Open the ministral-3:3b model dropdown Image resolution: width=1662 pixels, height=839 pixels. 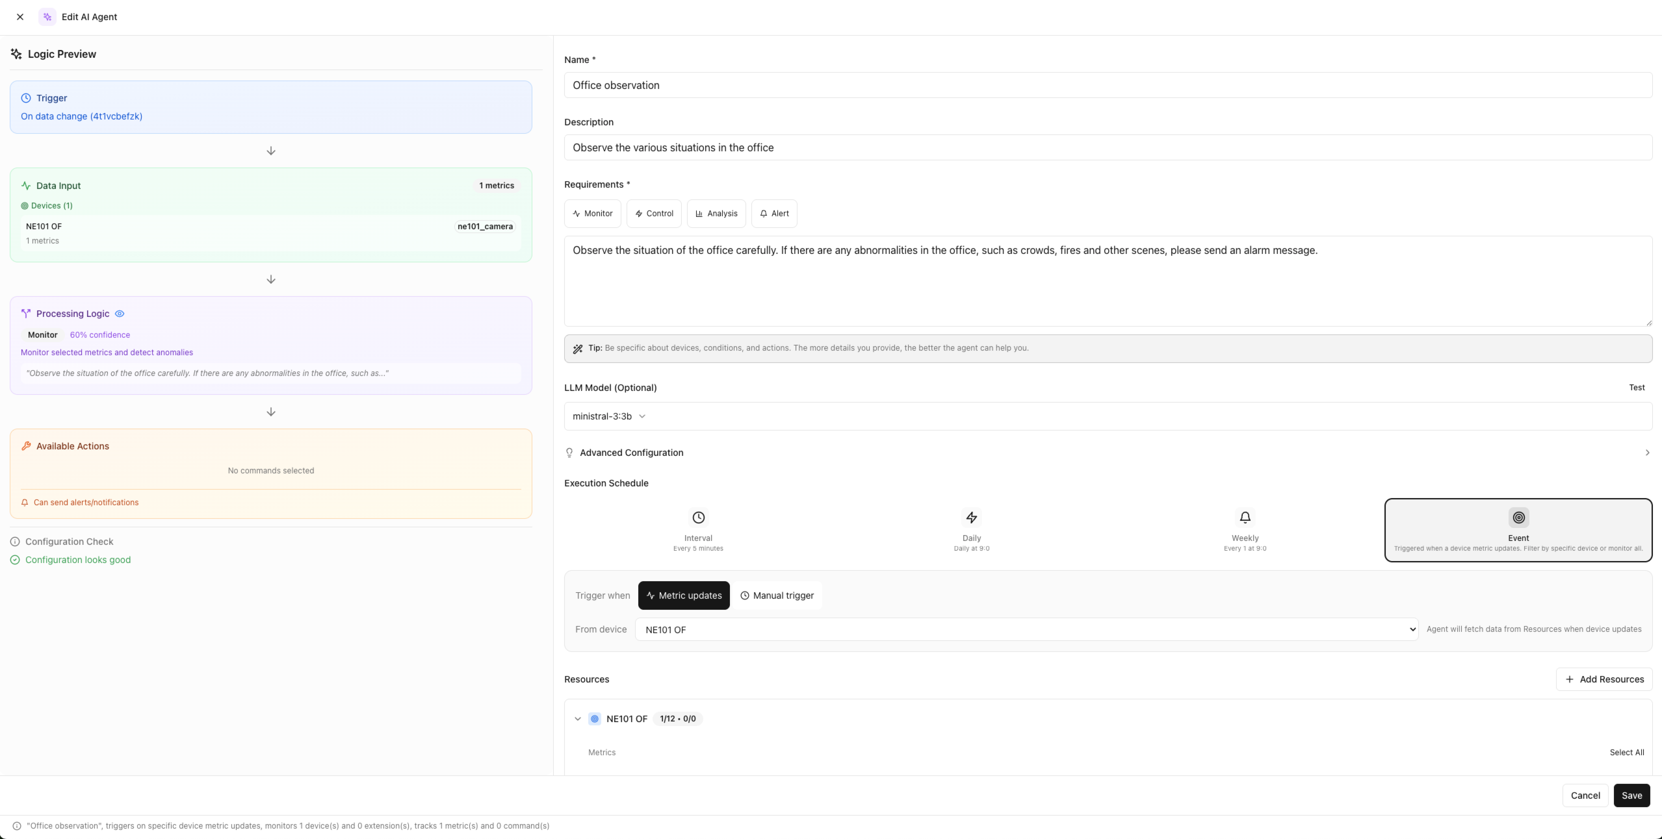(x=608, y=416)
